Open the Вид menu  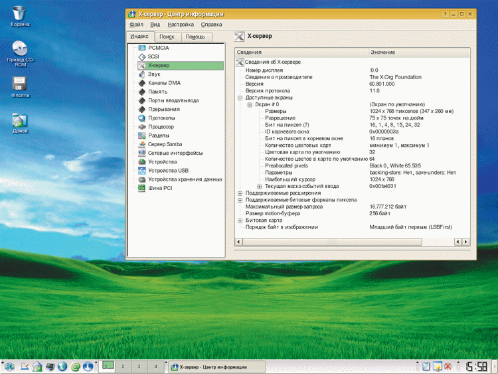click(155, 25)
